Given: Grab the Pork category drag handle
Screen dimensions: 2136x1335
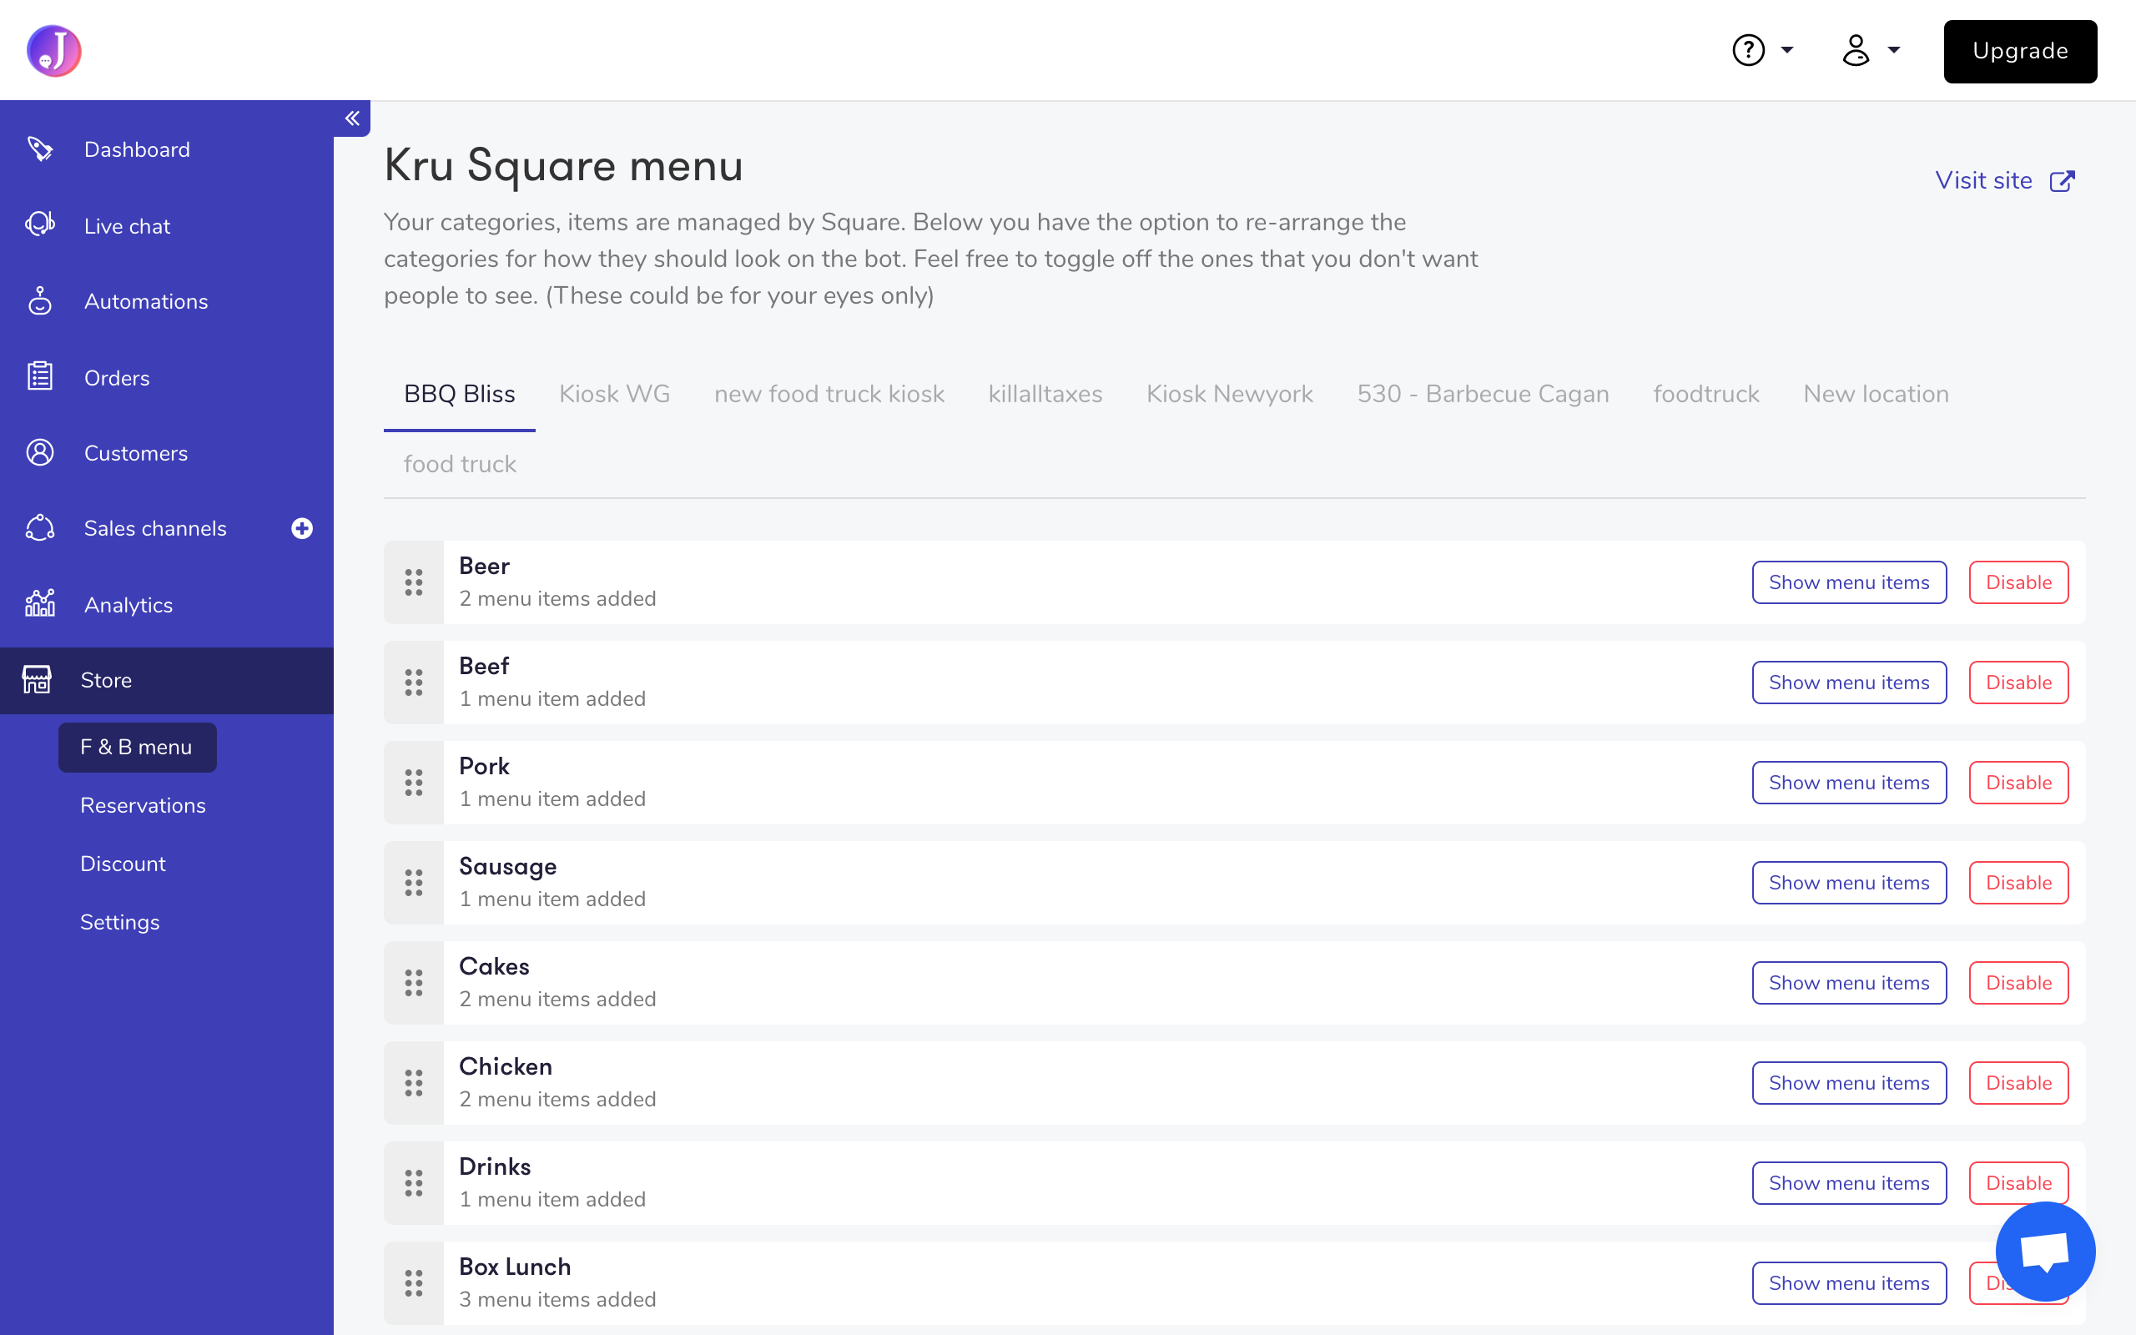Looking at the screenshot, I should point(413,783).
